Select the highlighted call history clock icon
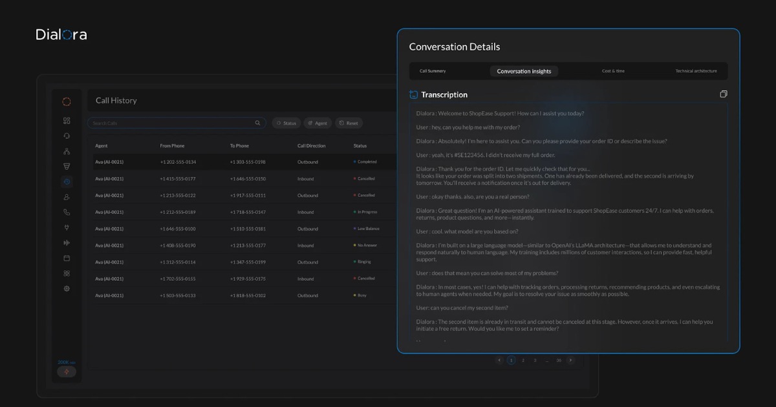Viewport: 776px width, 407px height. (67, 182)
